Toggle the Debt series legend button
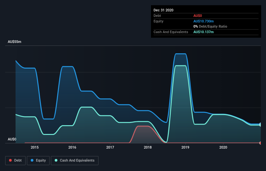 pyautogui.click(x=15, y=161)
